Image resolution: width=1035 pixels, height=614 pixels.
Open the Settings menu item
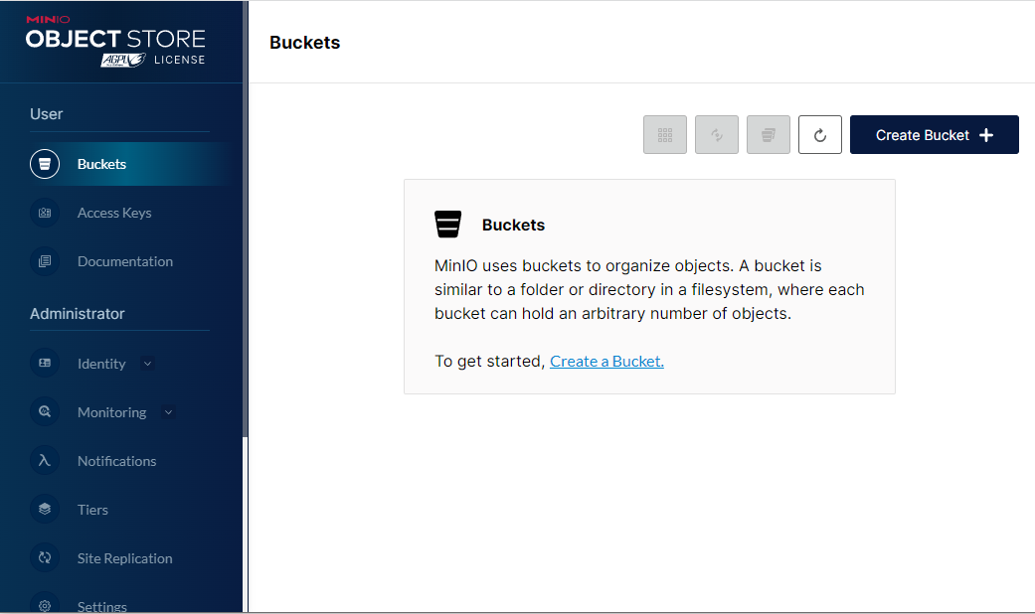102,605
